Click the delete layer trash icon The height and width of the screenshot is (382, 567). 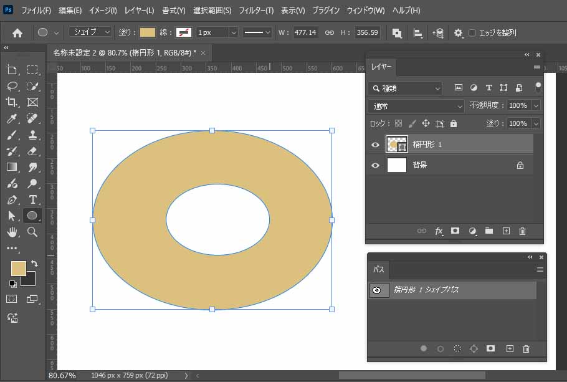[522, 231]
